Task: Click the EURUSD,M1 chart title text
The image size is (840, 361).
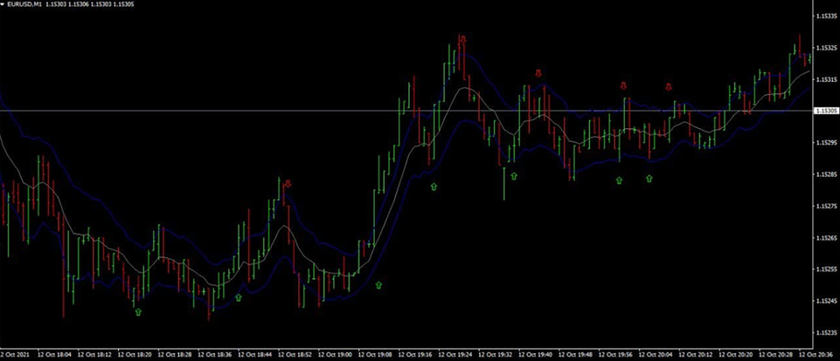Action: (x=24, y=4)
